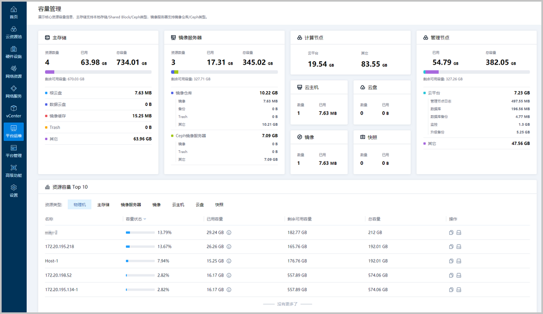The height and width of the screenshot is (314, 543).
Task: Open the 首页 home icon in sidebar
Action: point(14,12)
